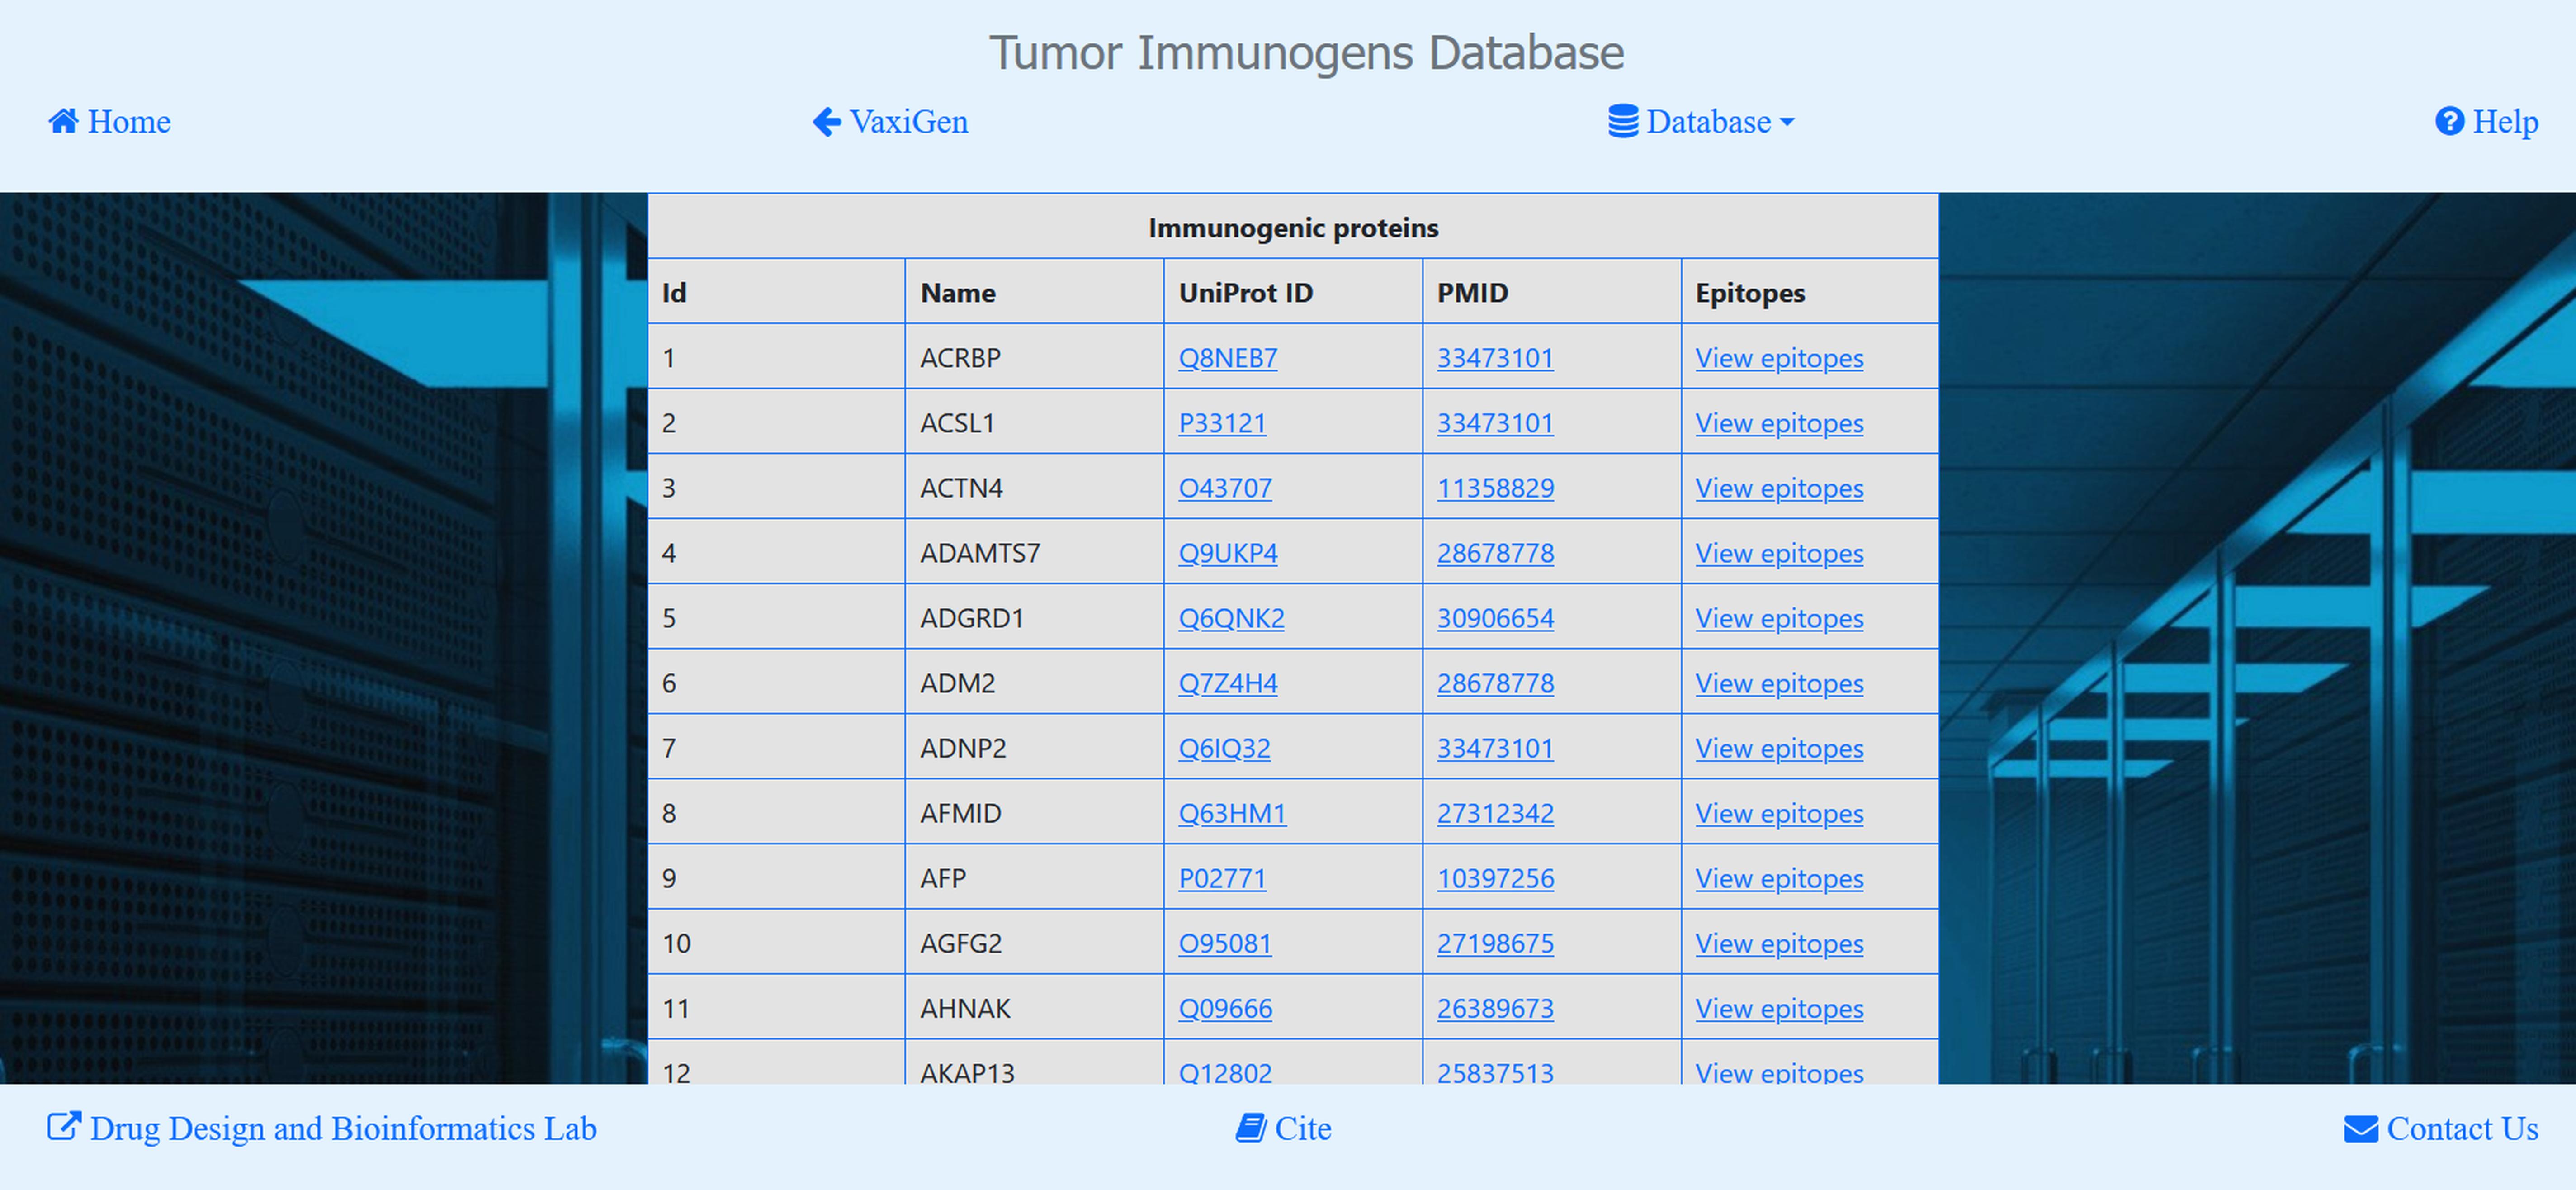Click the Help question mark icon
Image resolution: width=2576 pixels, height=1190 pixels.
[2449, 121]
